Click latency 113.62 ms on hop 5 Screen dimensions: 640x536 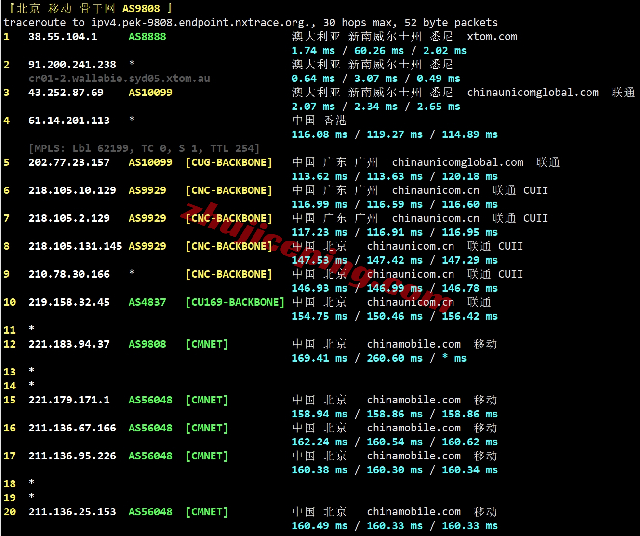pos(320,176)
